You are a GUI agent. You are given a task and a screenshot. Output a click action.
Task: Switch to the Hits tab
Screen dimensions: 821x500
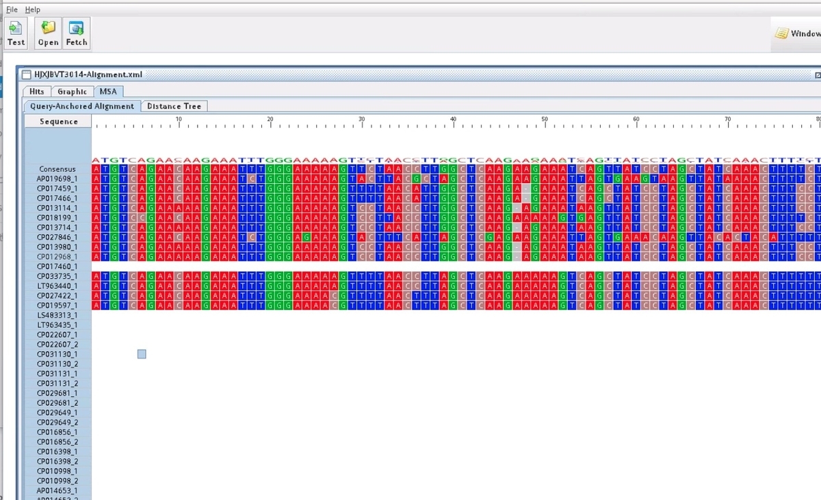coord(37,92)
